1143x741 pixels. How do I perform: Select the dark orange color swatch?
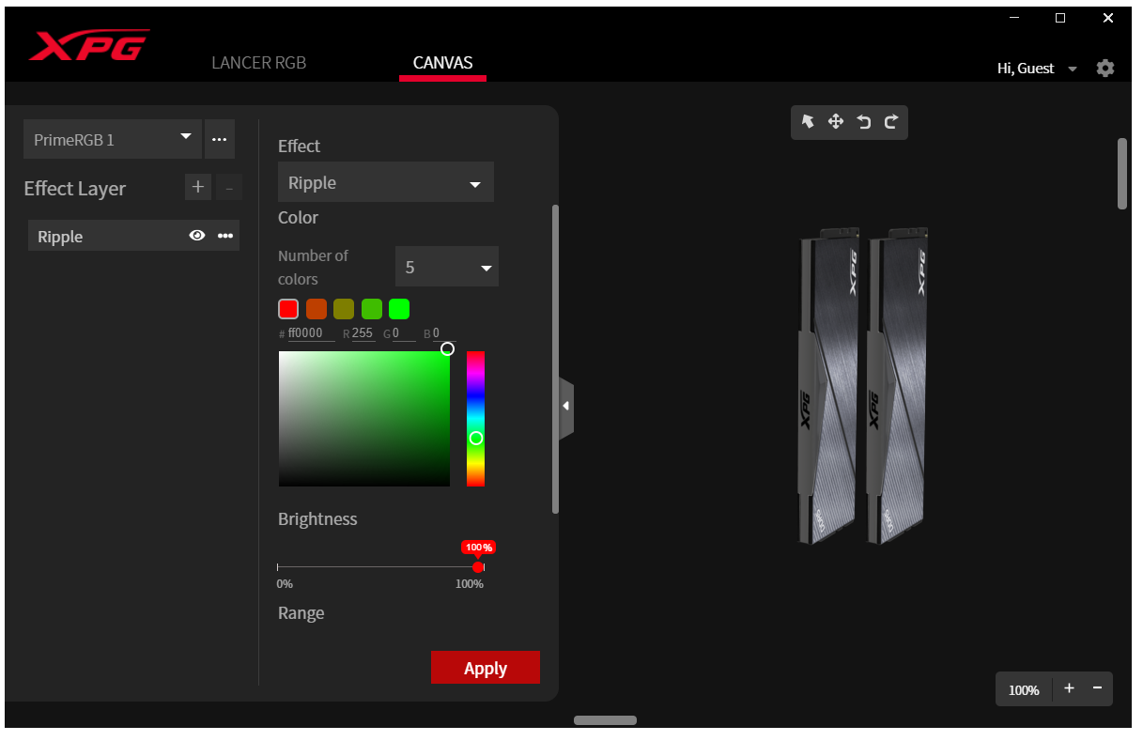317,309
